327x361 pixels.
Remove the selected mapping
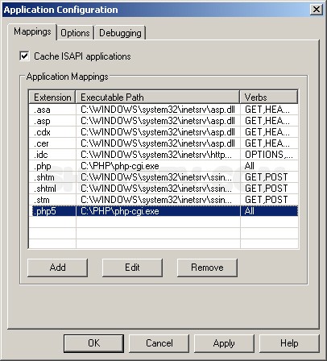pyautogui.click(x=207, y=268)
